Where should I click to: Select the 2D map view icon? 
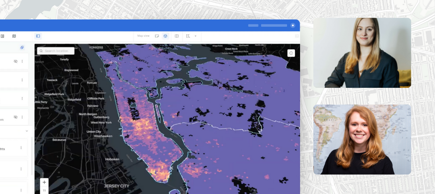click(157, 36)
